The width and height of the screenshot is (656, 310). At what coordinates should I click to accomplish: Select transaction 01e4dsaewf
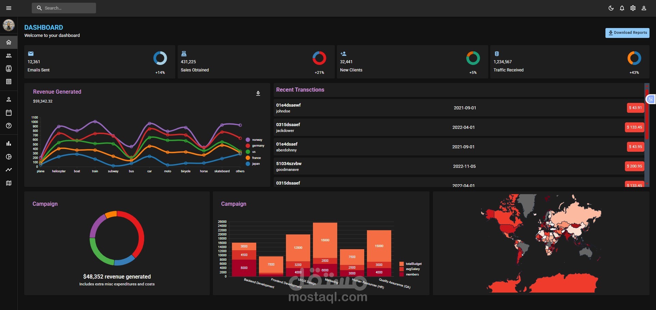point(288,105)
